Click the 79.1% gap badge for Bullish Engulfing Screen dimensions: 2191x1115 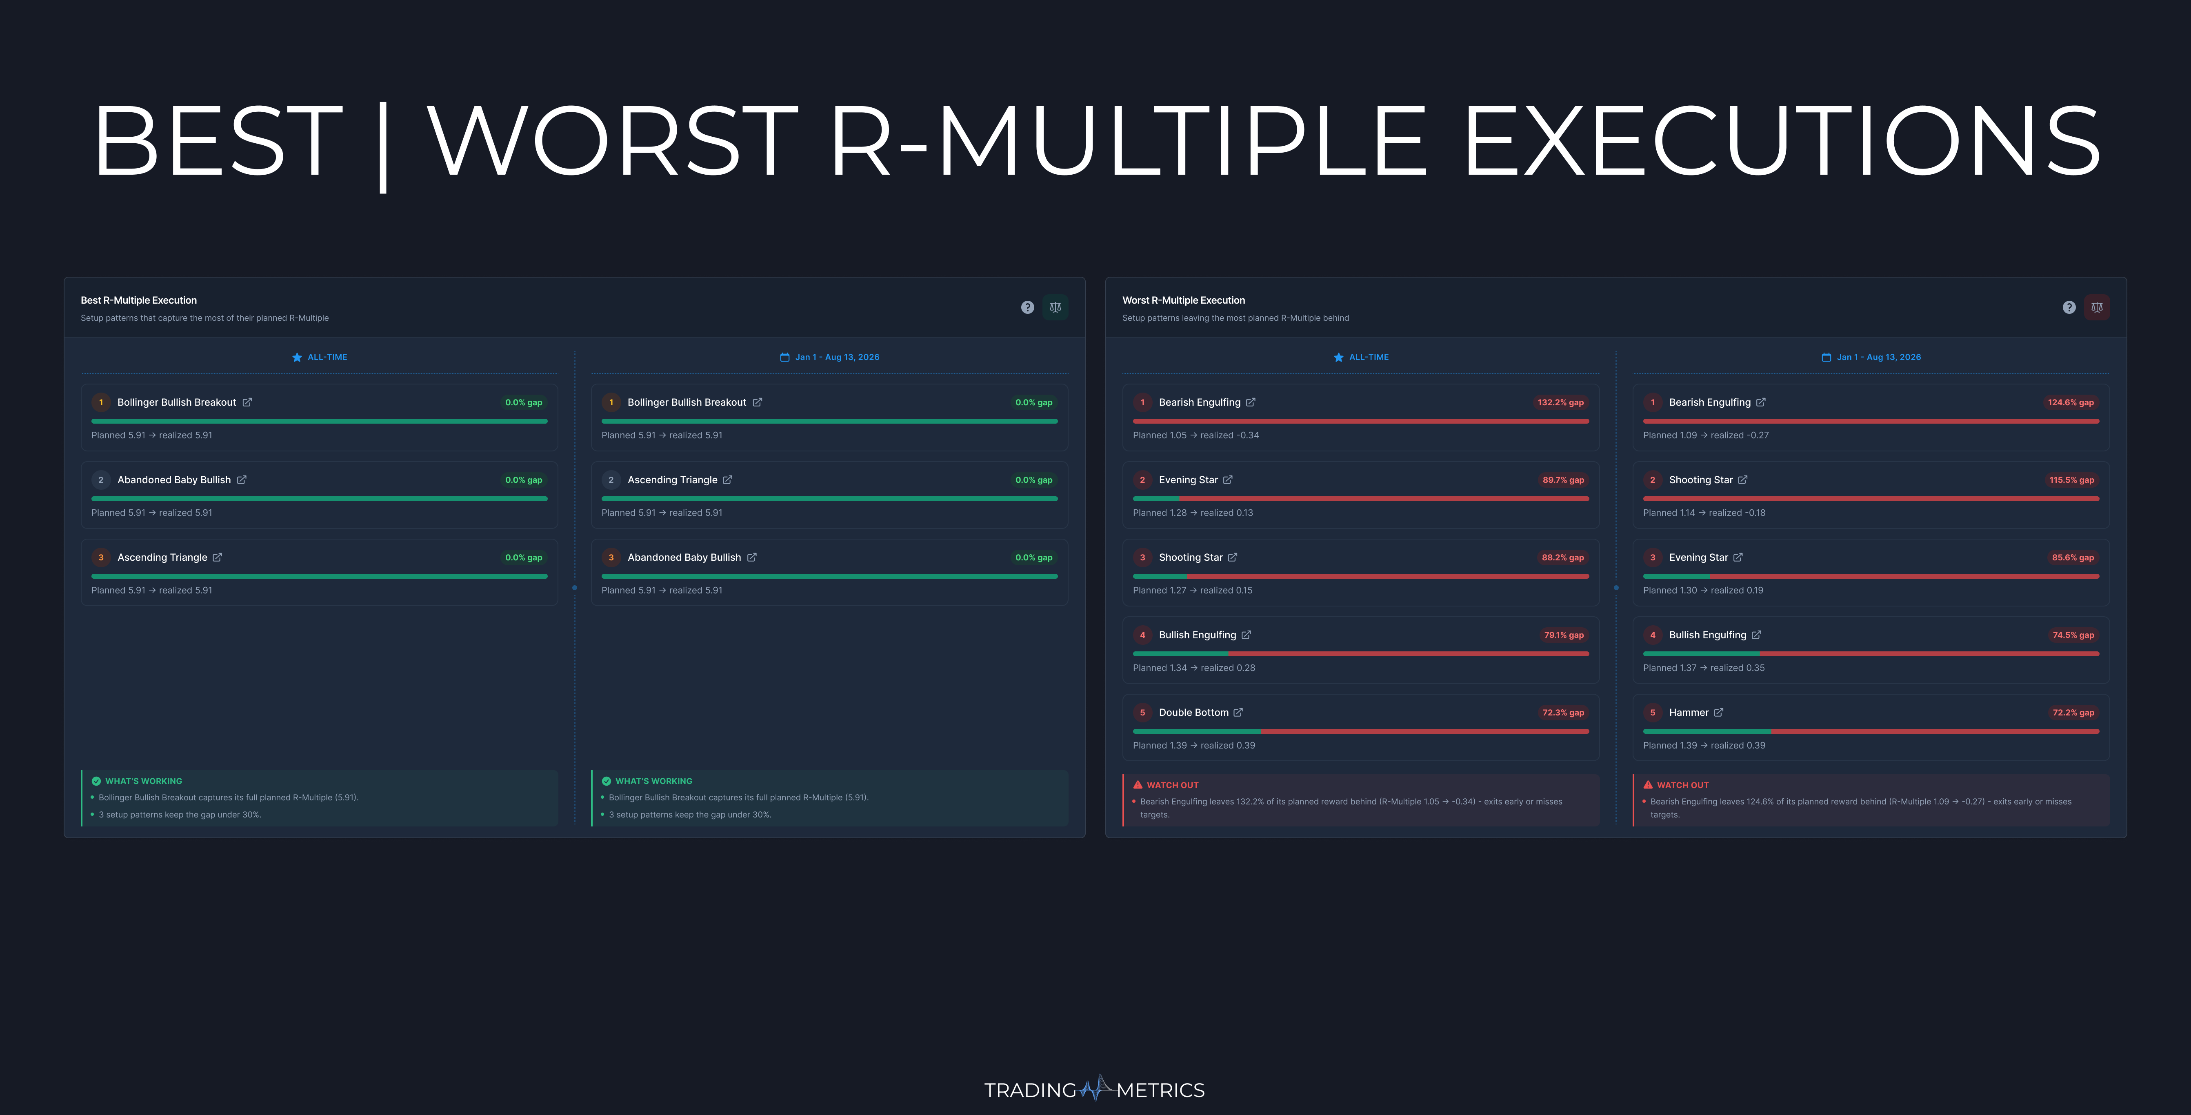pyautogui.click(x=1564, y=635)
